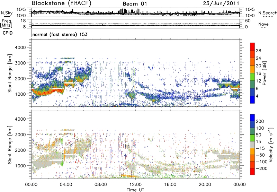Screen dimensions: 277x192
Task: Click '1000' on velocity panel range axis
Action: pyautogui.click(x=20, y=166)
